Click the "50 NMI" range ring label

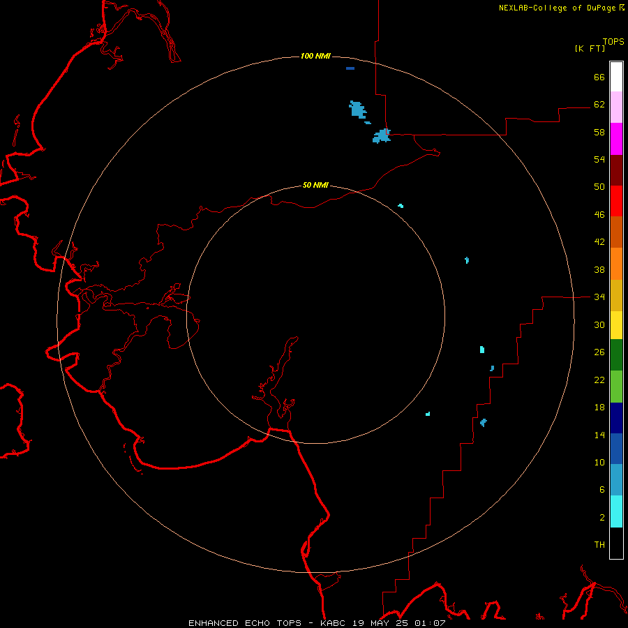click(315, 185)
